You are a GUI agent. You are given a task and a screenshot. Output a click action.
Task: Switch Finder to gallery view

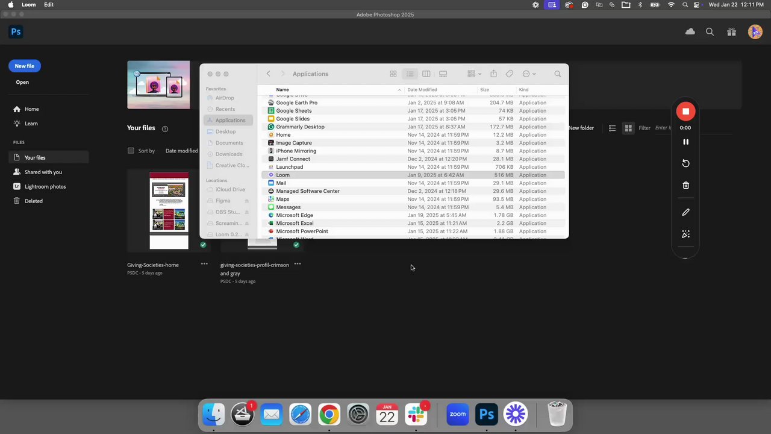click(x=443, y=74)
